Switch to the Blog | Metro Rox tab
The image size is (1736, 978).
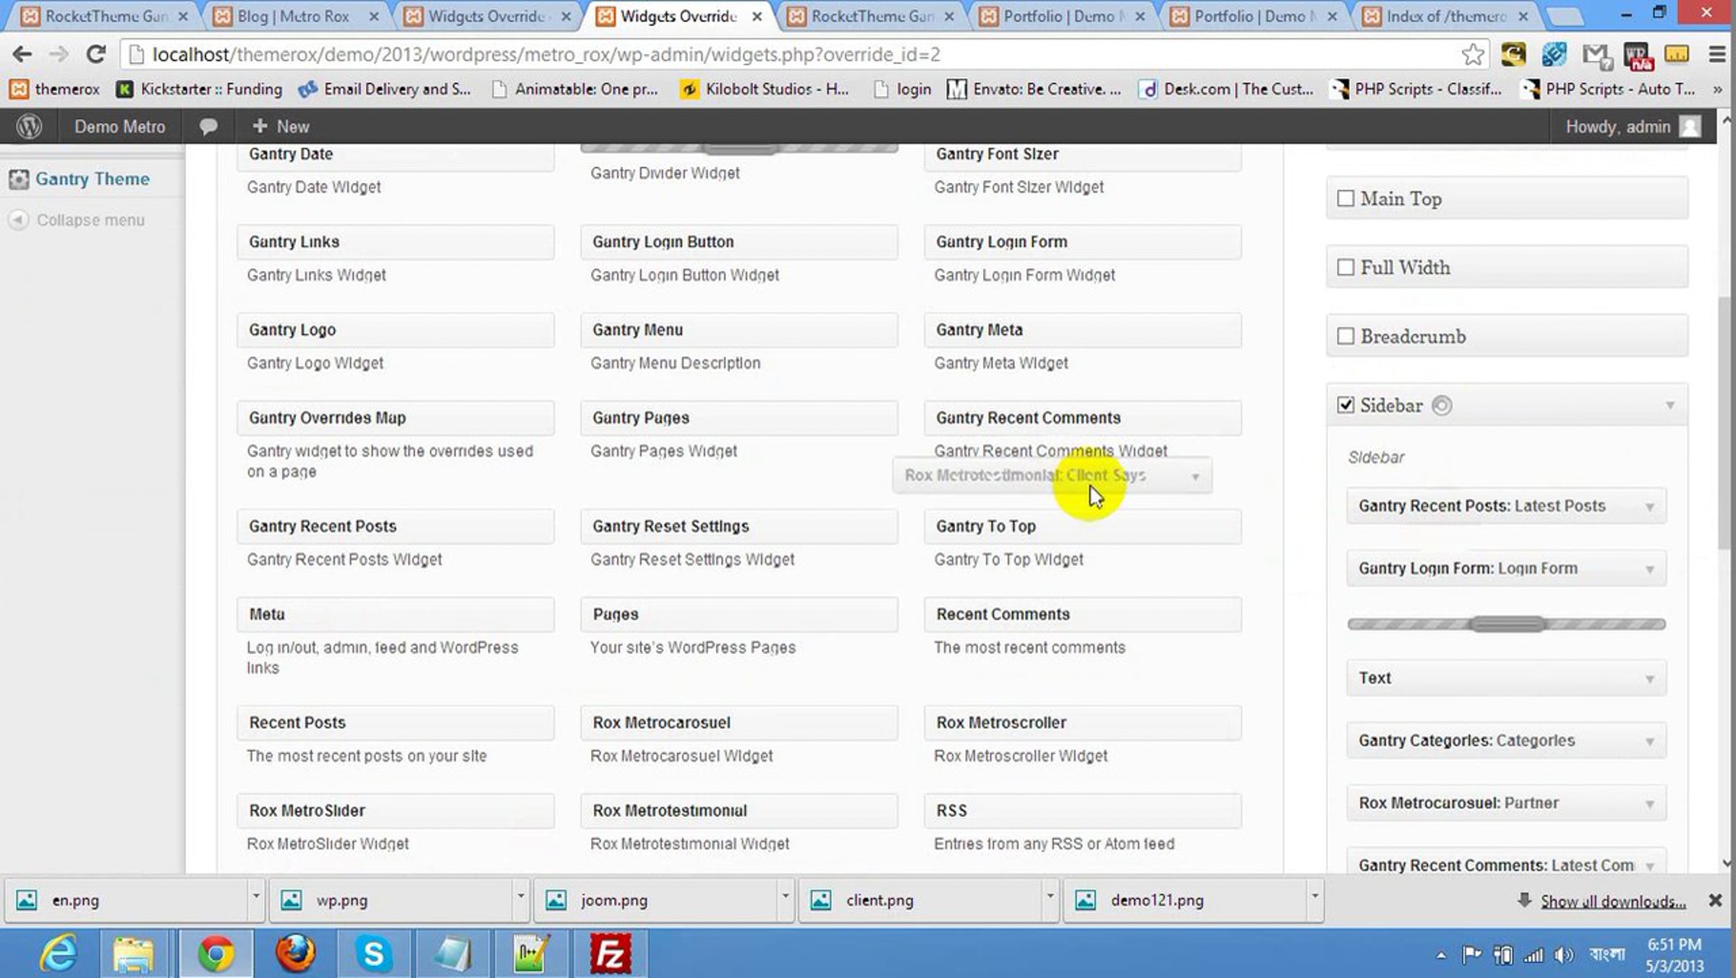pyautogui.click(x=295, y=16)
